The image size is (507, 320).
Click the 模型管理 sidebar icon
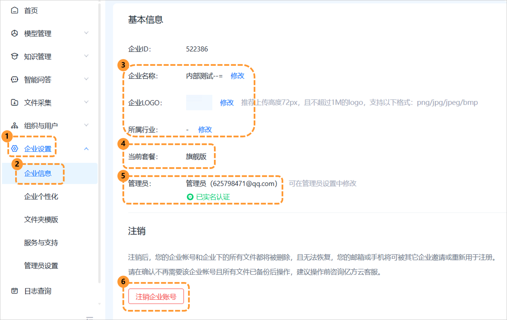[14, 33]
